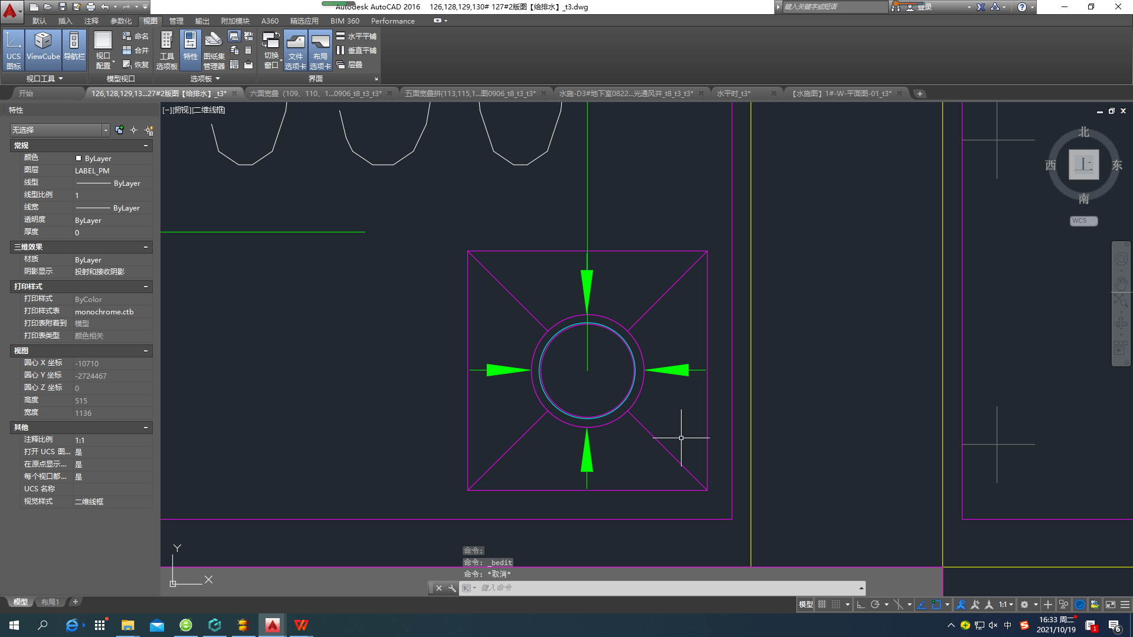
Task: Click the 合并 join viewports icon
Action: click(x=135, y=51)
